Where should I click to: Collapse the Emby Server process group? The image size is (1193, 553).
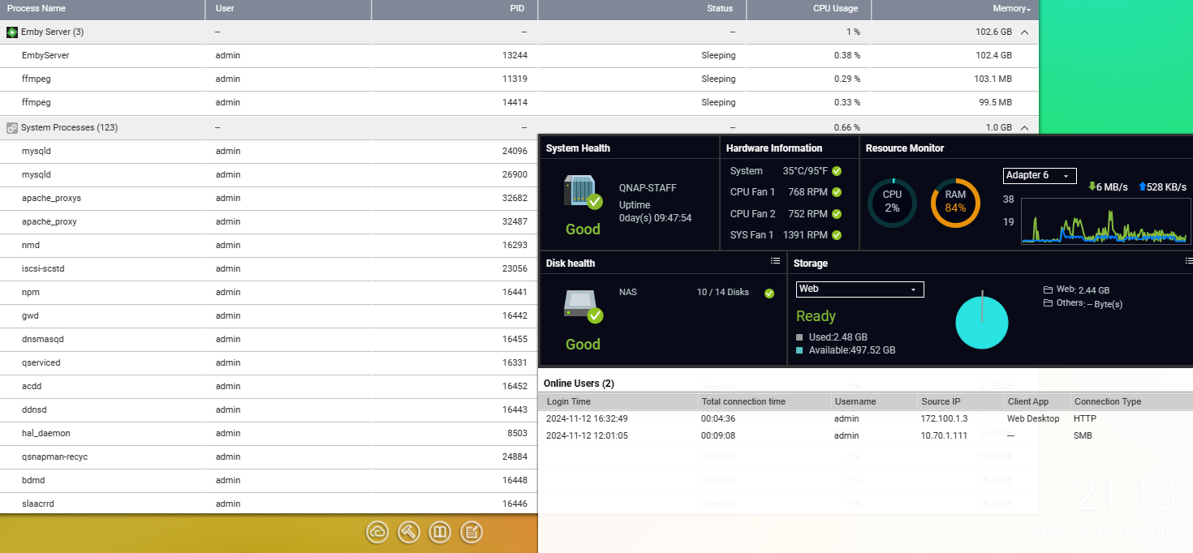pyautogui.click(x=1024, y=32)
